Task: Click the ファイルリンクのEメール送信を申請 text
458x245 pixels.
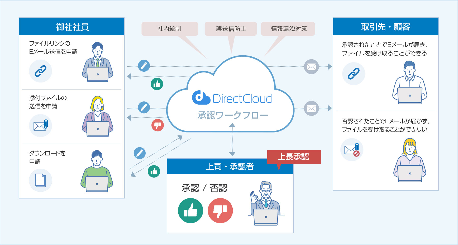Action: tap(53, 47)
